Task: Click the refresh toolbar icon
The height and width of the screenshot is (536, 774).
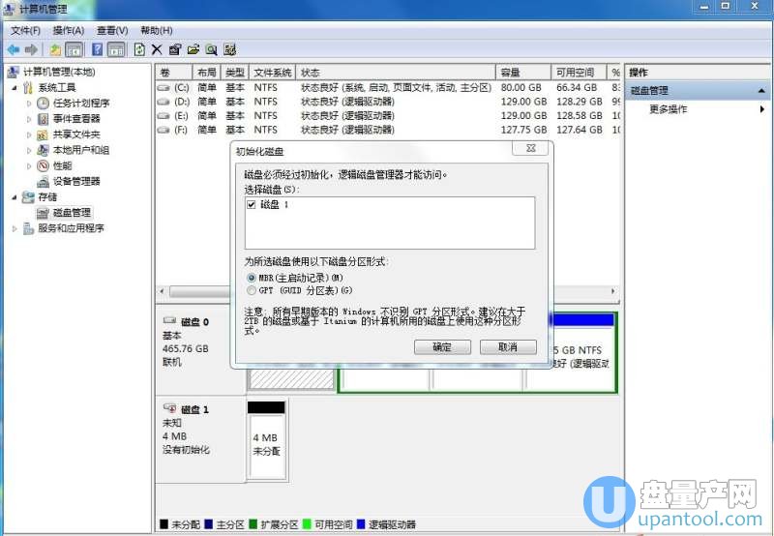Action: coord(139,49)
